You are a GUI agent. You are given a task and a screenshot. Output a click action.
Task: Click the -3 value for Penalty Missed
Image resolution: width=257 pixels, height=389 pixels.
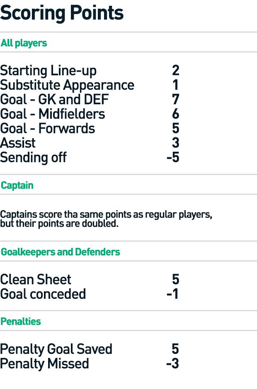[x=173, y=363]
